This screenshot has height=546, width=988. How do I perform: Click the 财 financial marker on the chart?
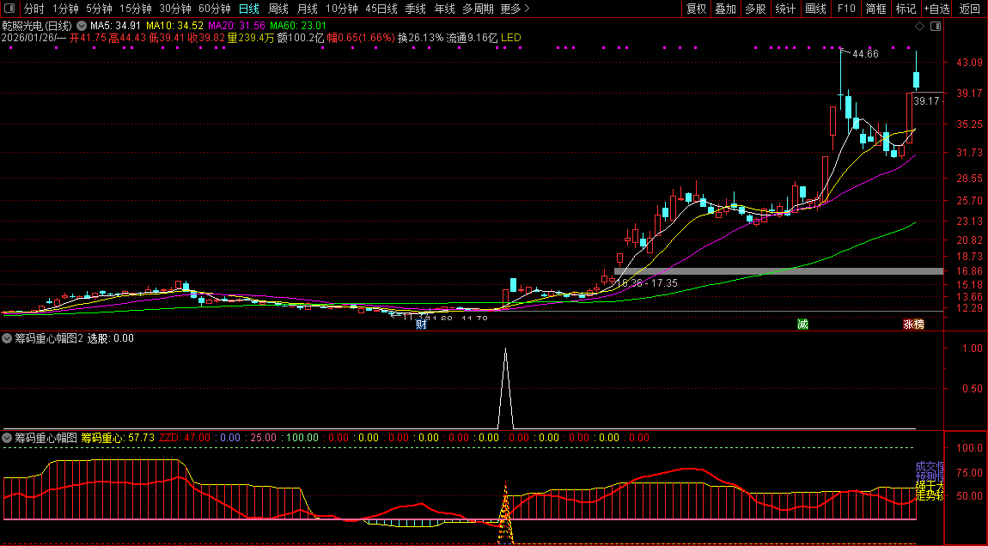click(421, 325)
